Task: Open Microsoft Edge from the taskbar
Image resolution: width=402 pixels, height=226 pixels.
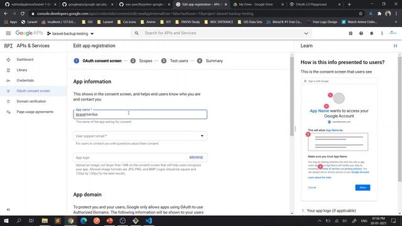Action: point(84,220)
